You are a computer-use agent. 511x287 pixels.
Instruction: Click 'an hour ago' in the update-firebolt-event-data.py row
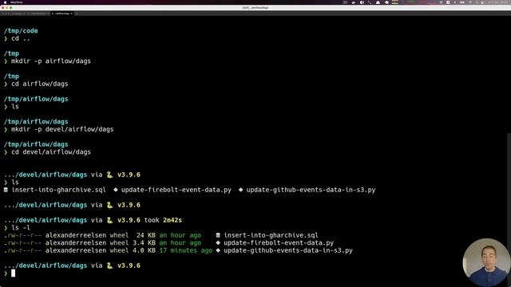pos(180,242)
